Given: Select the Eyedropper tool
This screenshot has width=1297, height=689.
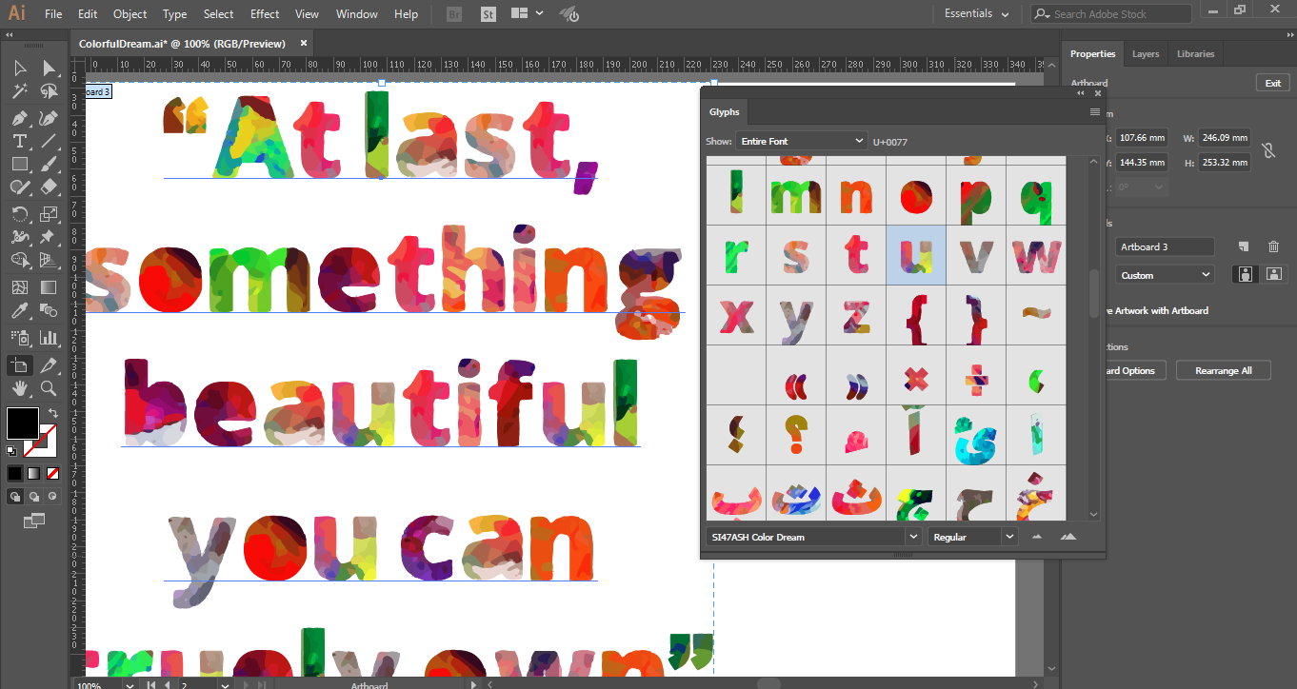Looking at the screenshot, I should pyautogui.click(x=20, y=311).
